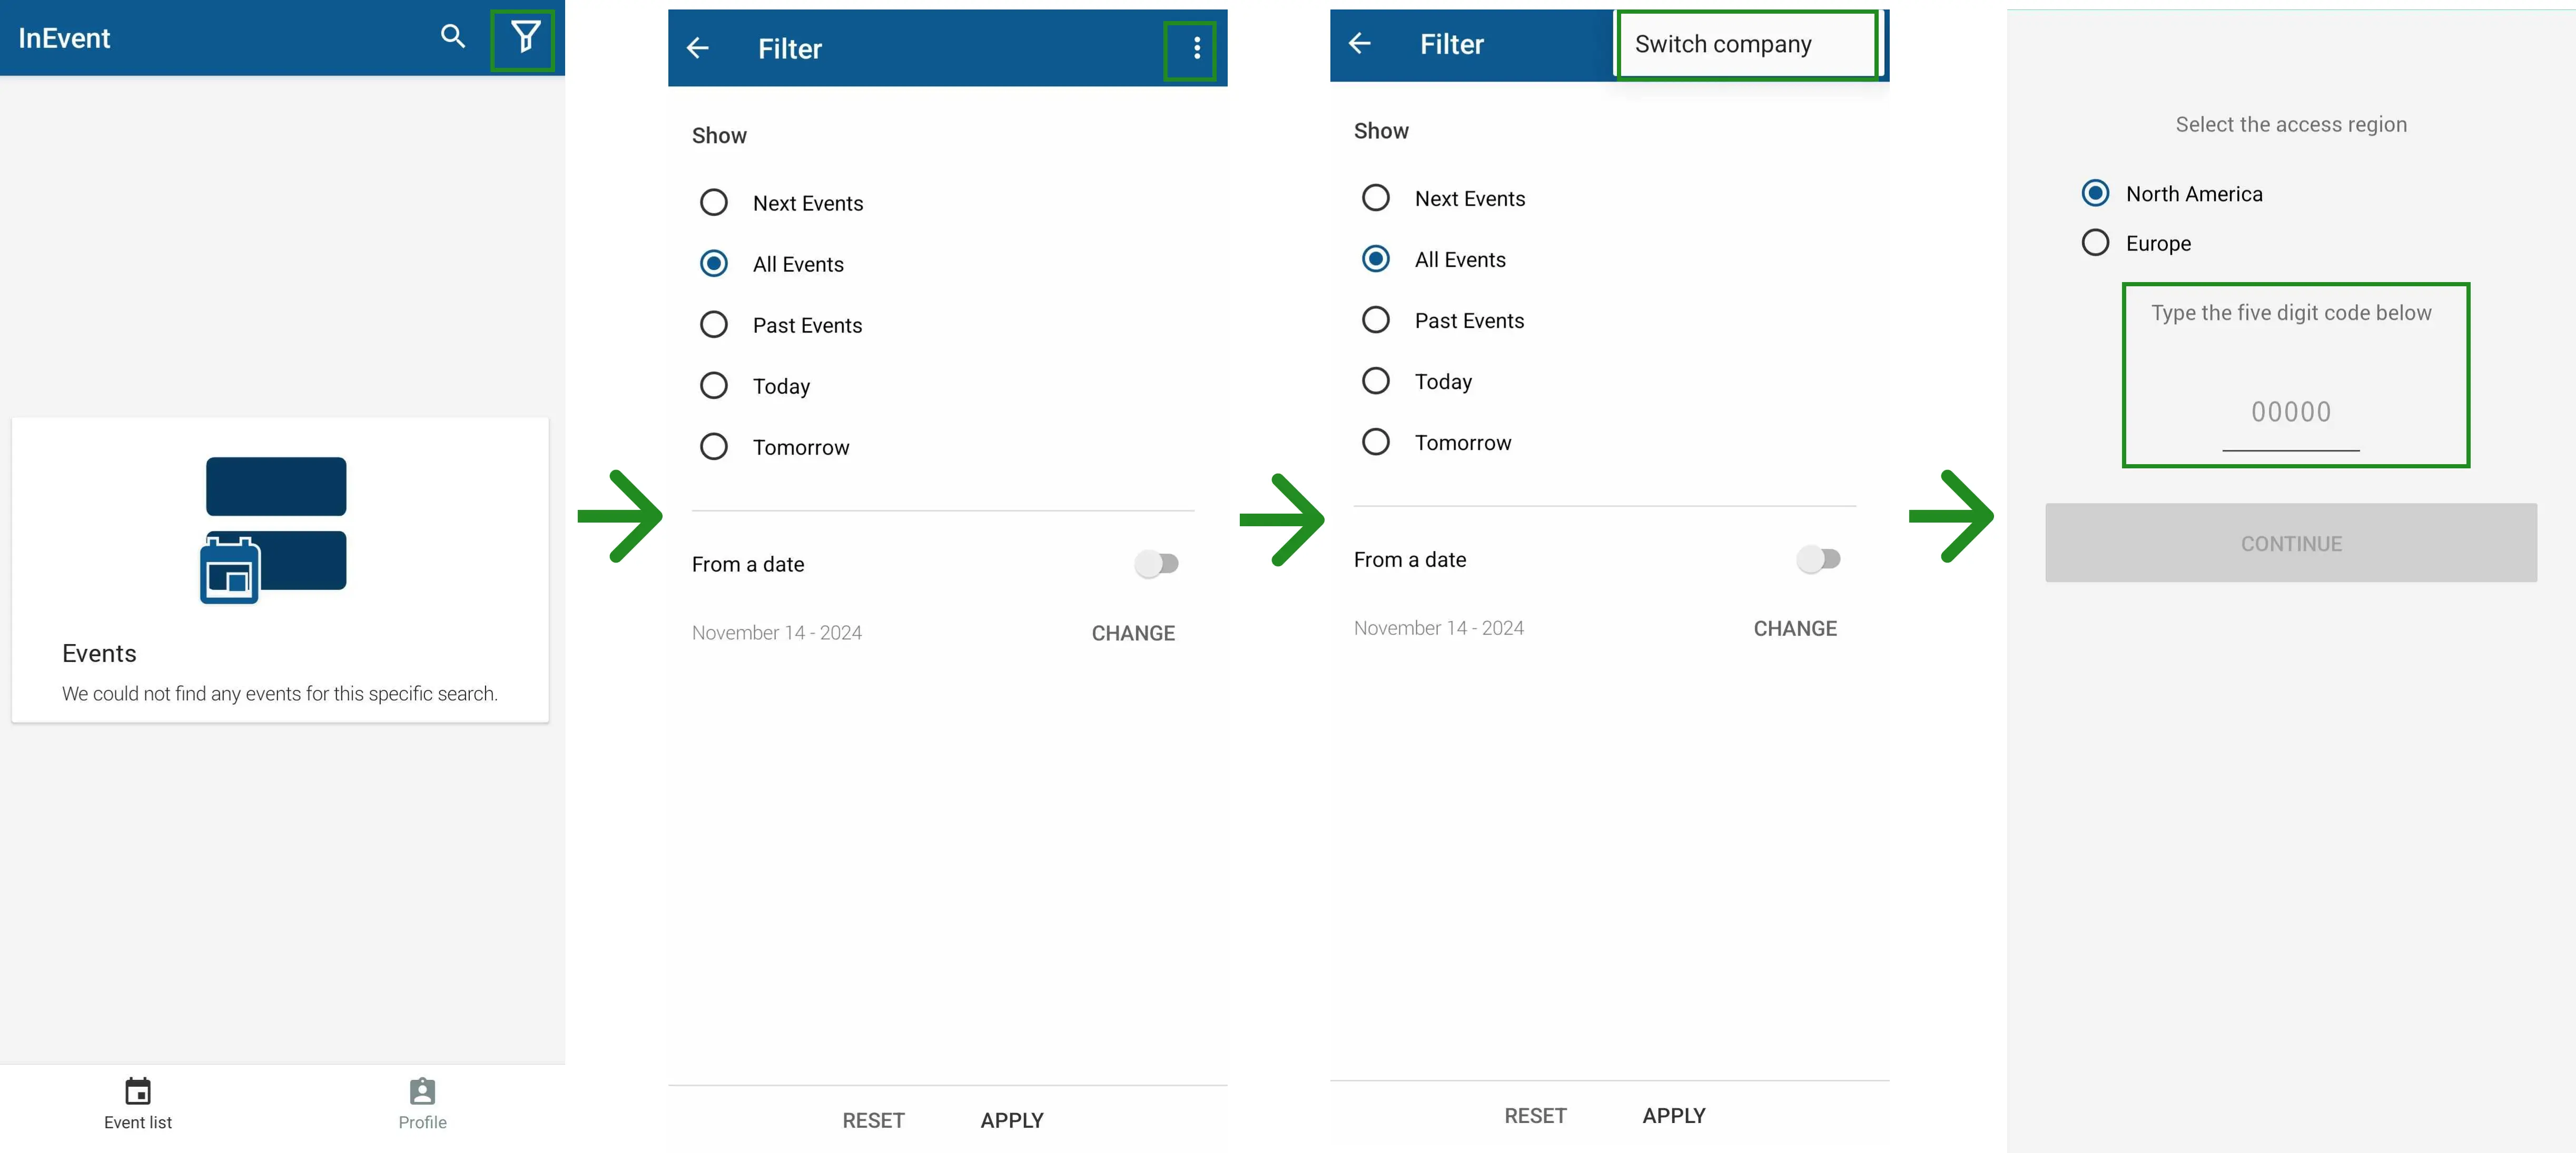Select North America access region
Screen dimensions: 2576x1153
click(x=2171, y=193)
